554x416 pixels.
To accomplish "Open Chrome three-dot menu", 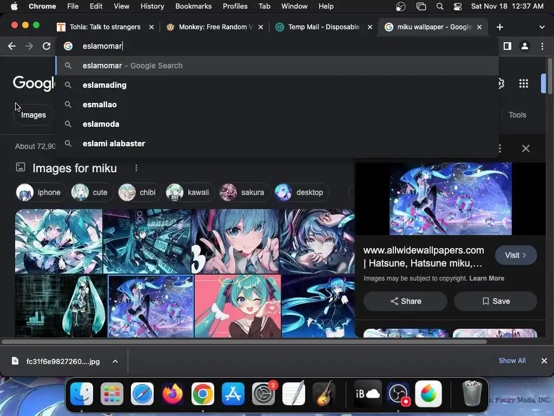I will (542, 46).
